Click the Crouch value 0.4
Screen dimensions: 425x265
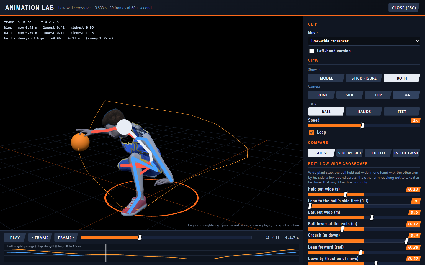coord(414,236)
